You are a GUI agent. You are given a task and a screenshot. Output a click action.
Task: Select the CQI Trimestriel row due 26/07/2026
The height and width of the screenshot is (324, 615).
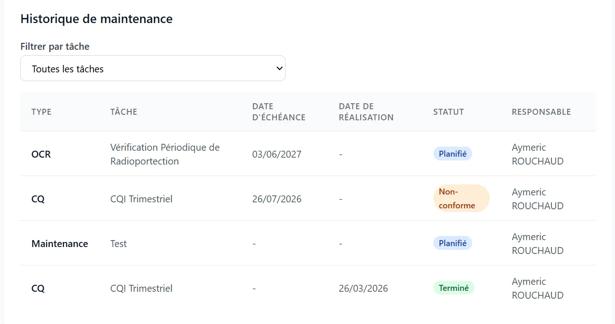(308, 199)
